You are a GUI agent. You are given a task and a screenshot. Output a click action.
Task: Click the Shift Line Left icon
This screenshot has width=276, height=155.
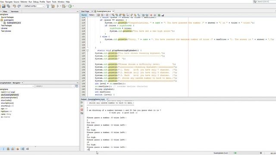click(143, 15)
